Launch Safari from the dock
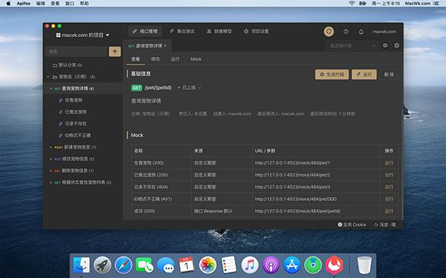 pyautogui.click(x=123, y=265)
